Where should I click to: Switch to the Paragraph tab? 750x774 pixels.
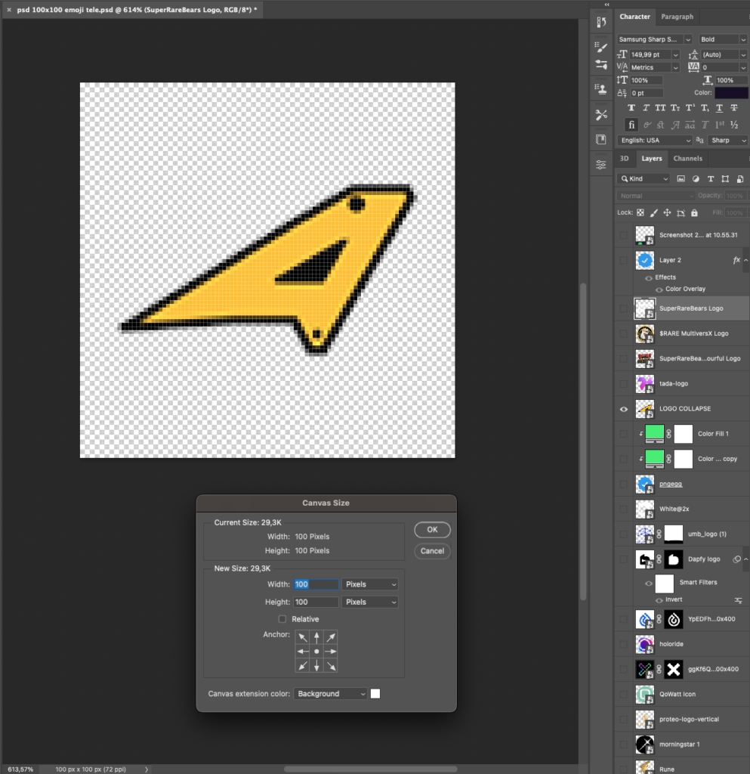tap(677, 17)
